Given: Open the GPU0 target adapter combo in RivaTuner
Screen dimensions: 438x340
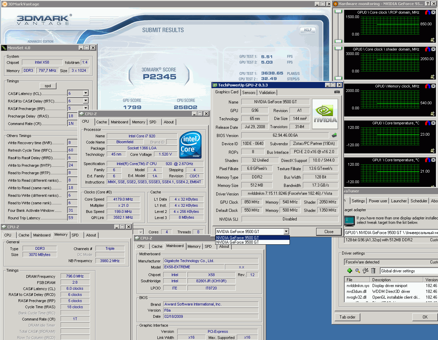Looking at the screenshot, I should click(x=391, y=233).
